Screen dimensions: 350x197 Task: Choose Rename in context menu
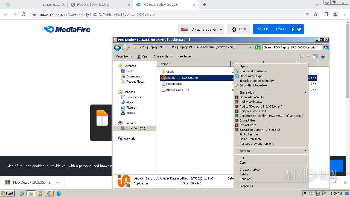[x=271, y=179]
